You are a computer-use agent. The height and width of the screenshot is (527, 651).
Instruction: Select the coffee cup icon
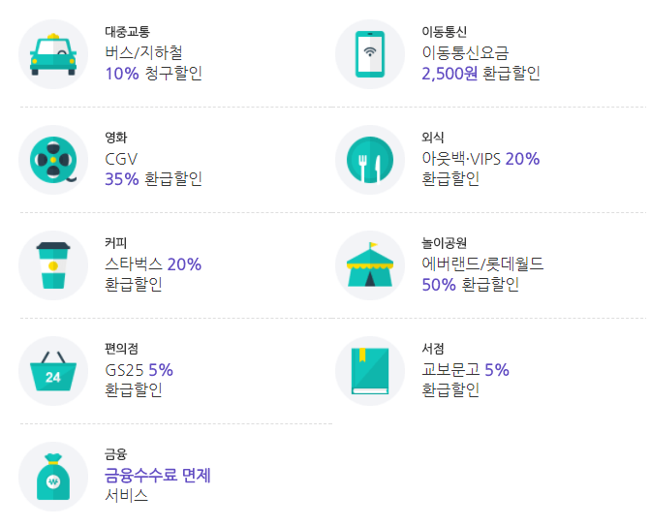pos(53,265)
